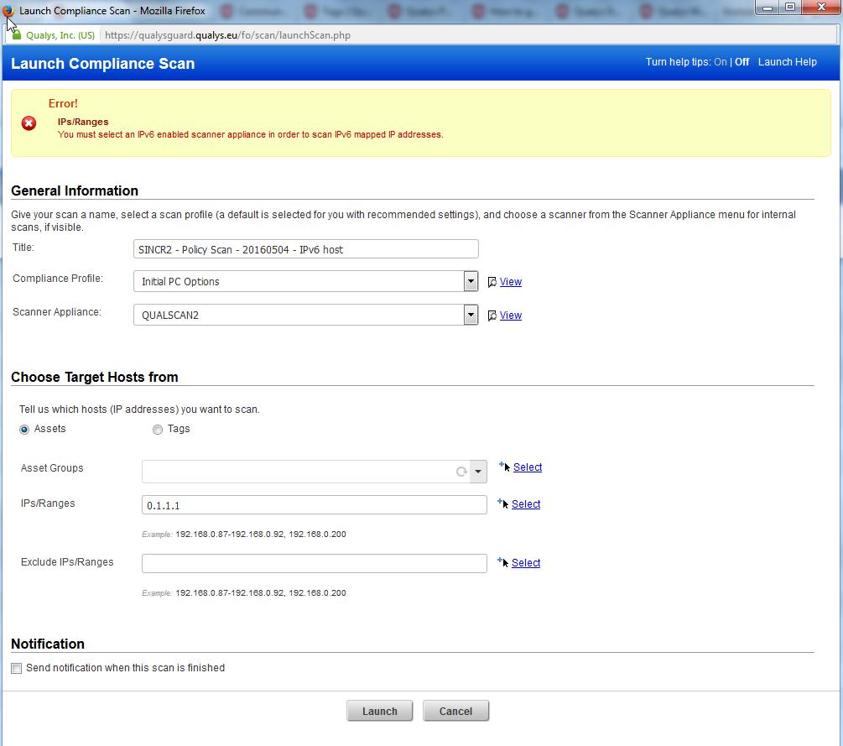Turn help tips On
The image size is (843, 746).
coord(720,62)
